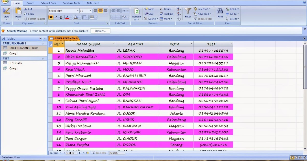Switch to Datasheet View status bar icon

(292, 157)
